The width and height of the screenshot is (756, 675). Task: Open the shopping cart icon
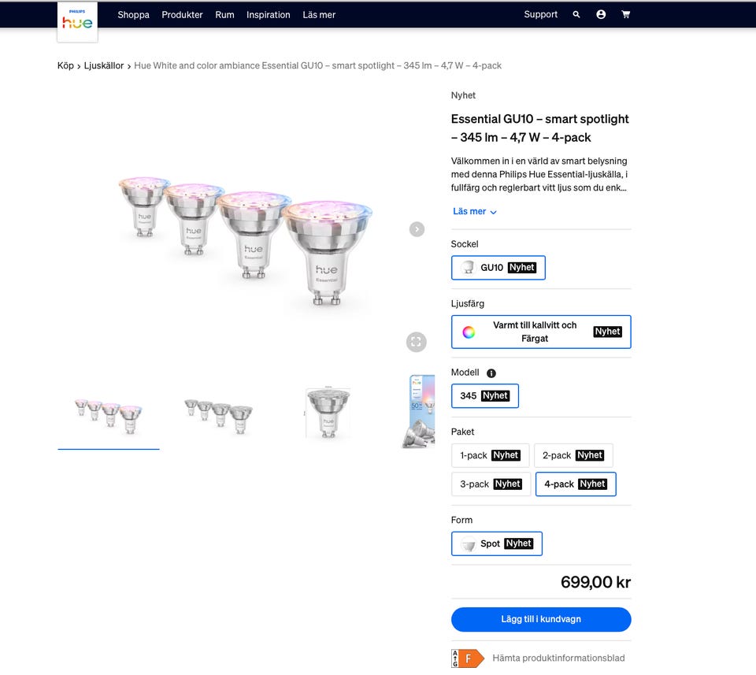tap(626, 14)
